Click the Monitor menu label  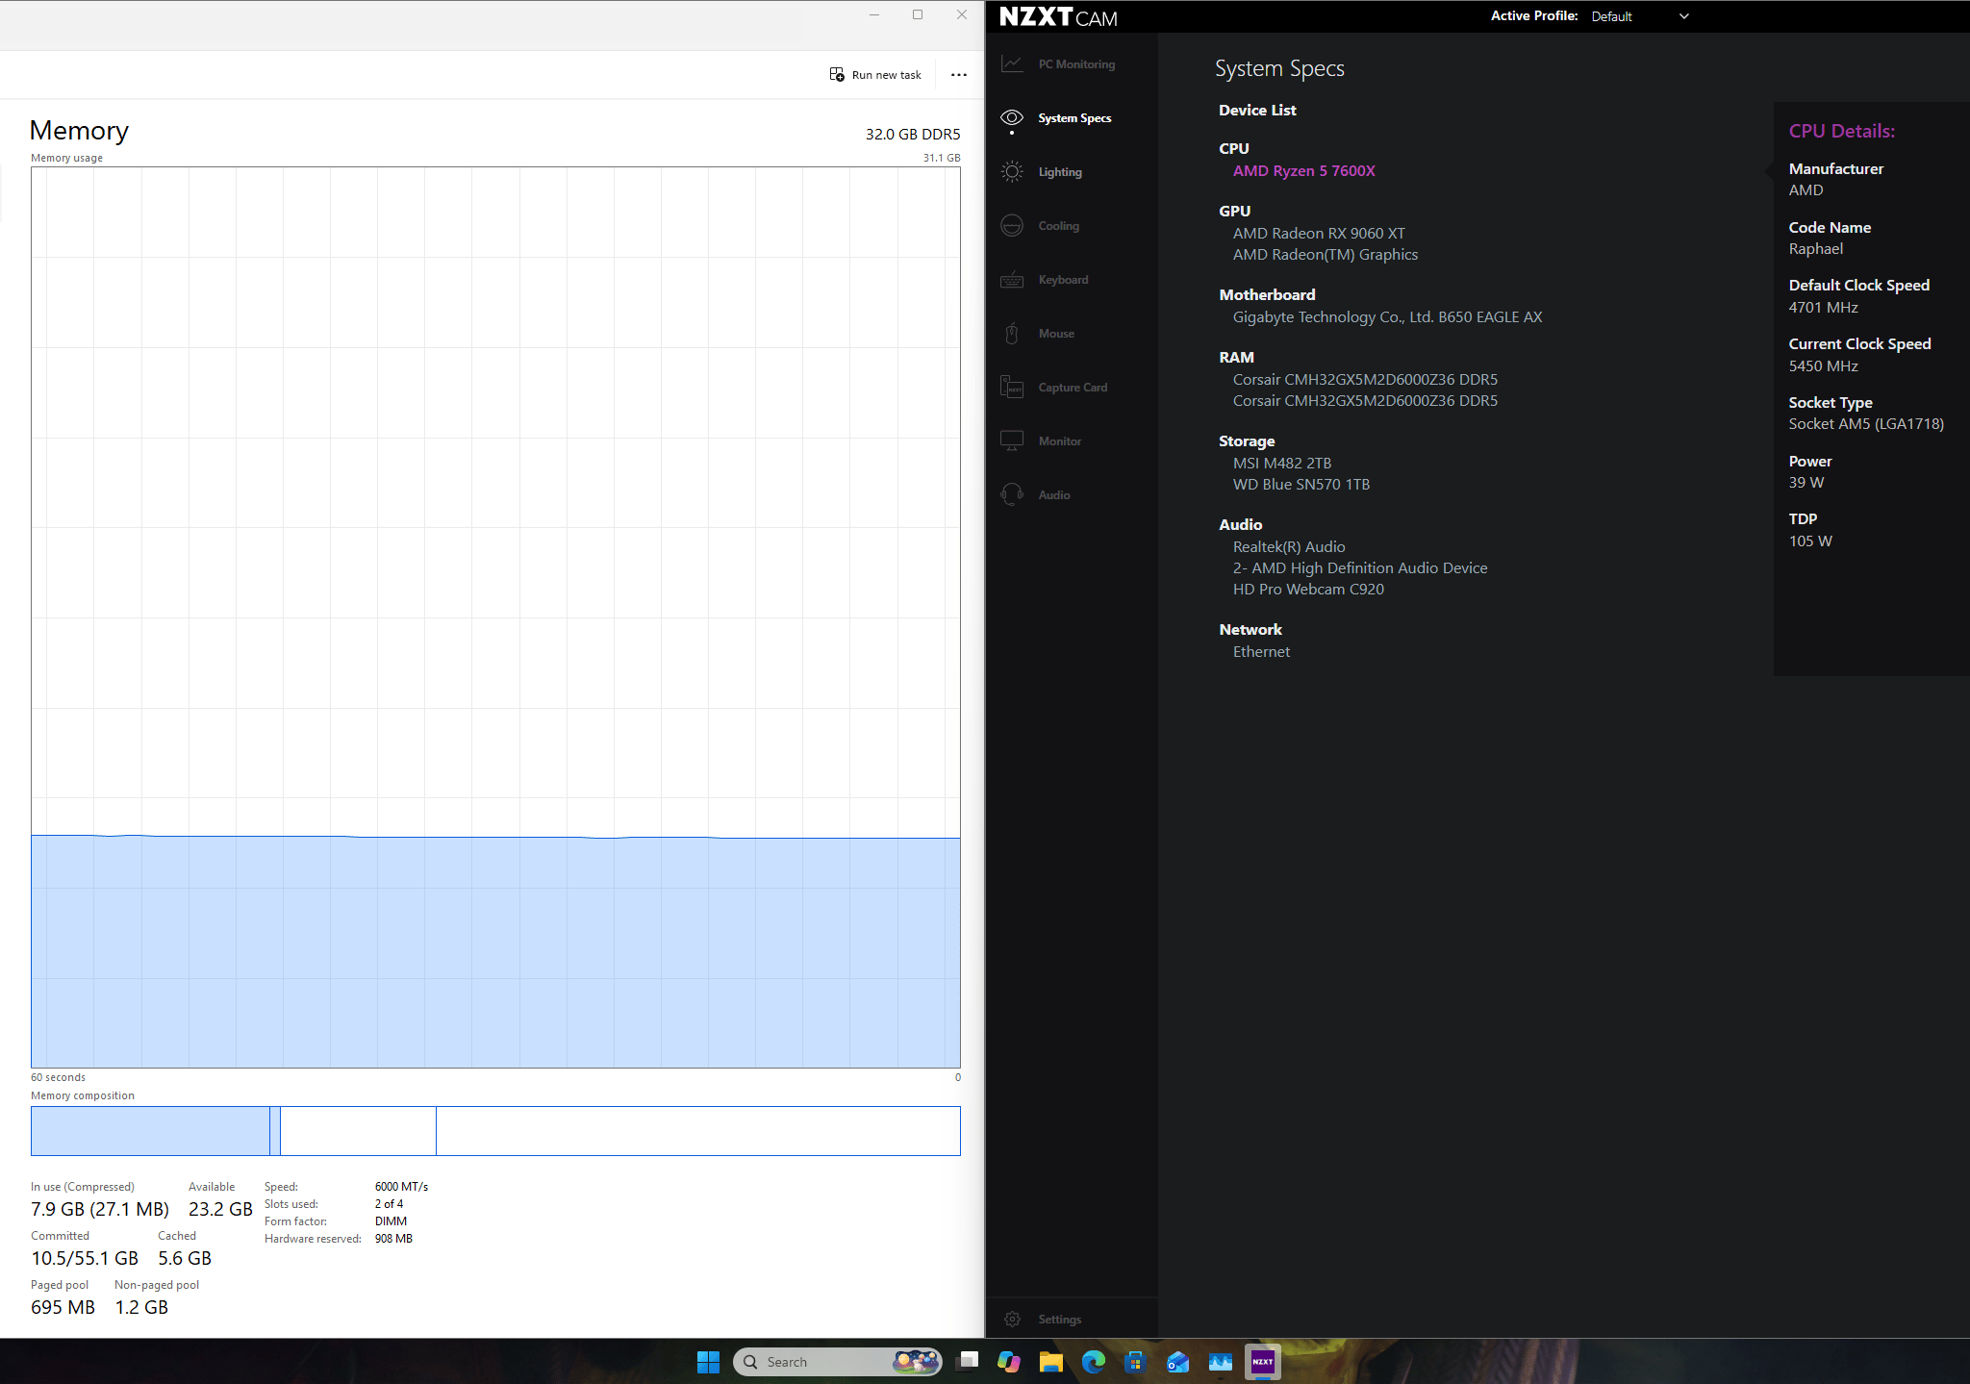[x=1060, y=441]
